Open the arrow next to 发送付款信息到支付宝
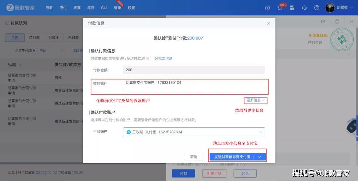The width and height of the screenshot is (358, 181). click(259, 157)
